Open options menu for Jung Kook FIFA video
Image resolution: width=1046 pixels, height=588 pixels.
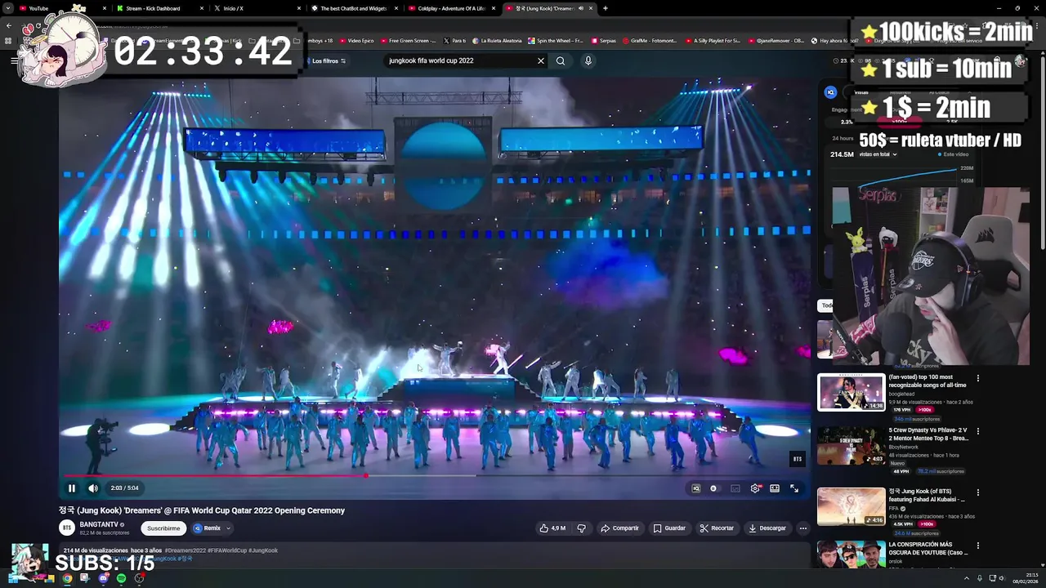click(977, 492)
